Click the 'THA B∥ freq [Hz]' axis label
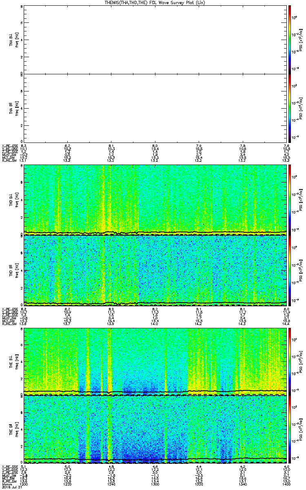Screen dimensions: 306x490 14,108
